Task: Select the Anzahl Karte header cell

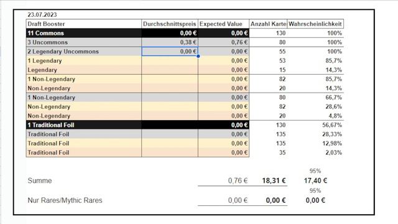Action: [x=268, y=24]
